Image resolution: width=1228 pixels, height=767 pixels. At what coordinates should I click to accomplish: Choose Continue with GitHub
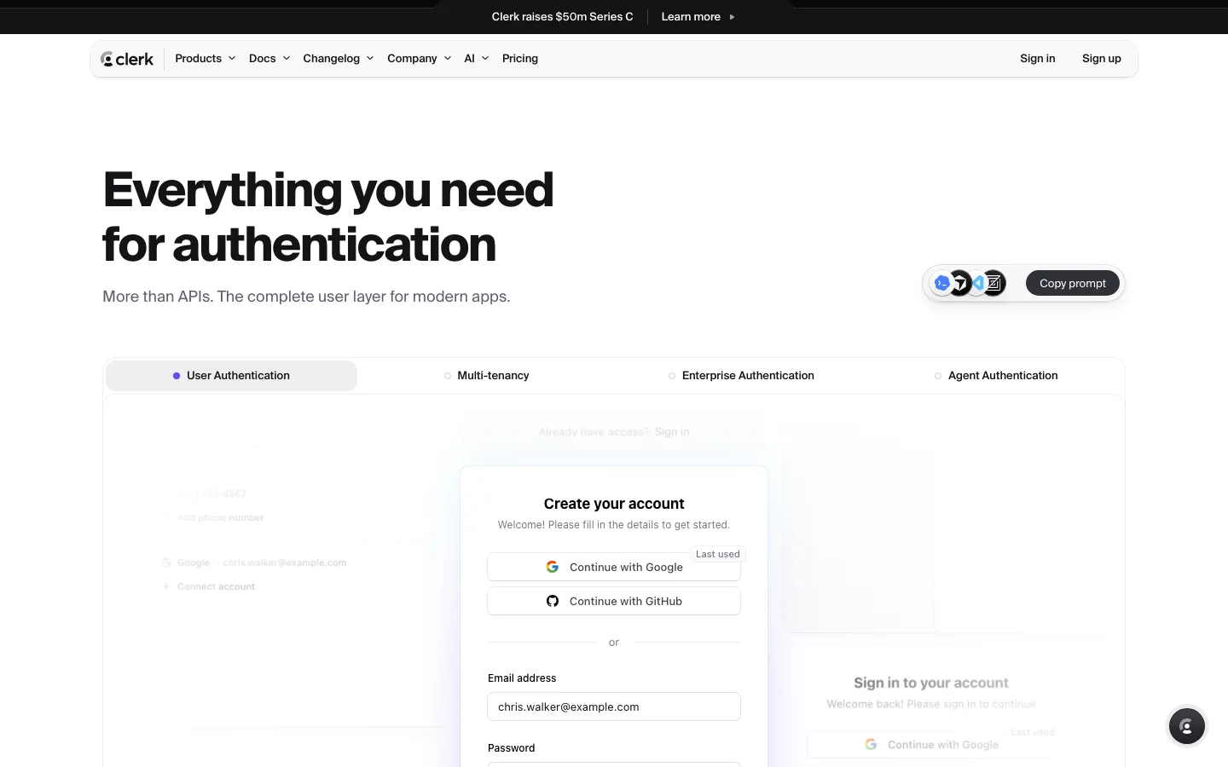tap(614, 601)
